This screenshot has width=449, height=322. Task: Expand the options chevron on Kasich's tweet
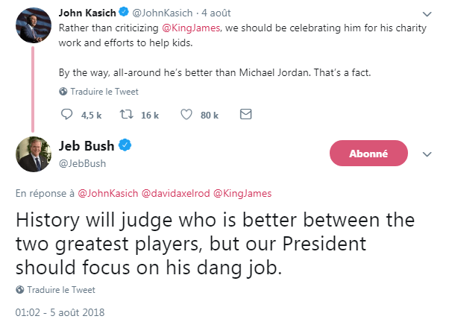427,14
